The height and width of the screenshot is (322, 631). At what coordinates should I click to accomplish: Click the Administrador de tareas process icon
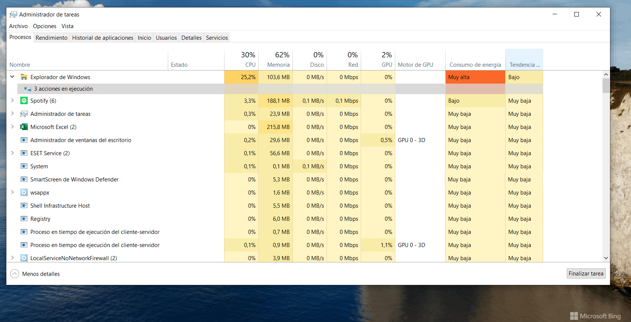coord(24,114)
